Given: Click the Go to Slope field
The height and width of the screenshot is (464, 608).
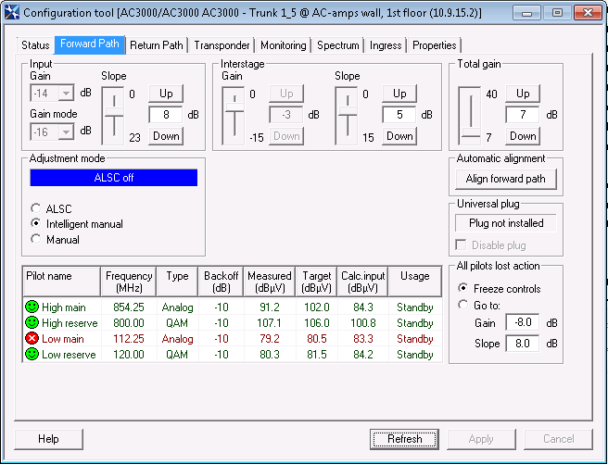Looking at the screenshot, I should coord(523,344).
